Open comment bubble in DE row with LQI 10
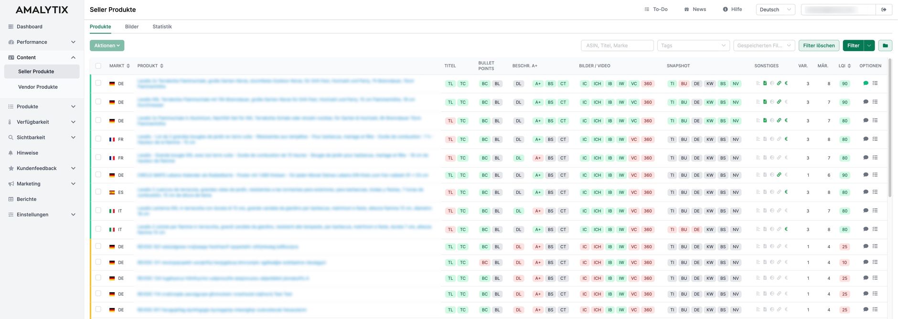The height and width of the screenshot is (319, 898). tap(866, 262)
